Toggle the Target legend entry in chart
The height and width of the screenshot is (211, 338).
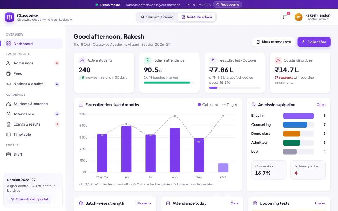pos(229,105)
